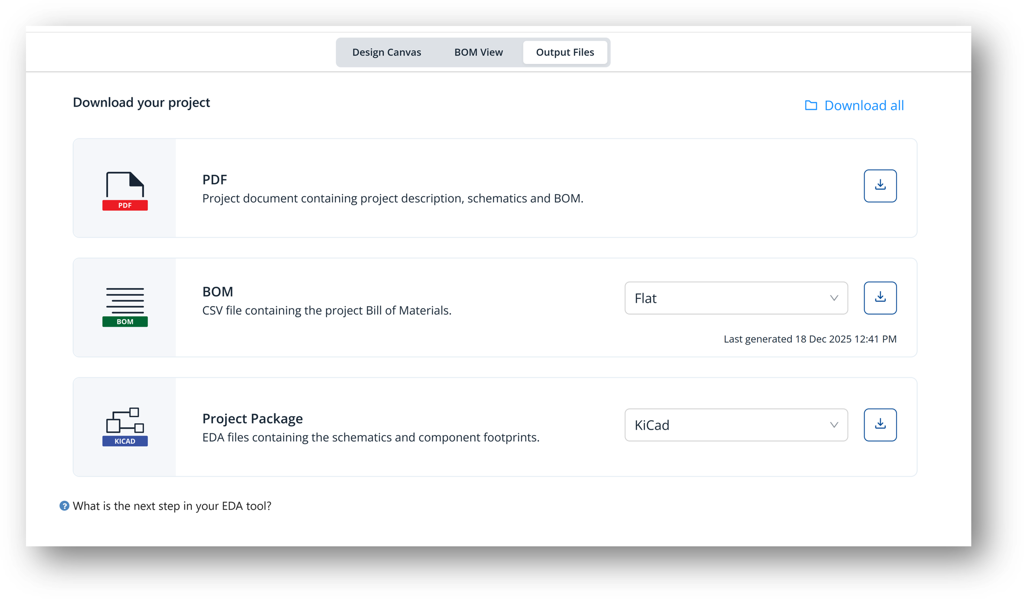1024x599 pixels.
Task: Download the BOM CSV file
Action: pyautogui.click(x=880, y=298)
